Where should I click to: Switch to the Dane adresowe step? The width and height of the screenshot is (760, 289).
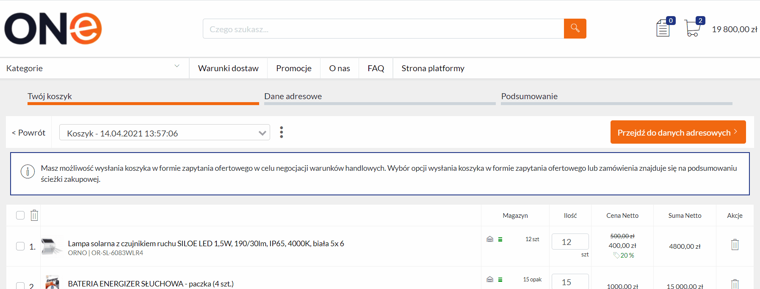tap(293, 96)
